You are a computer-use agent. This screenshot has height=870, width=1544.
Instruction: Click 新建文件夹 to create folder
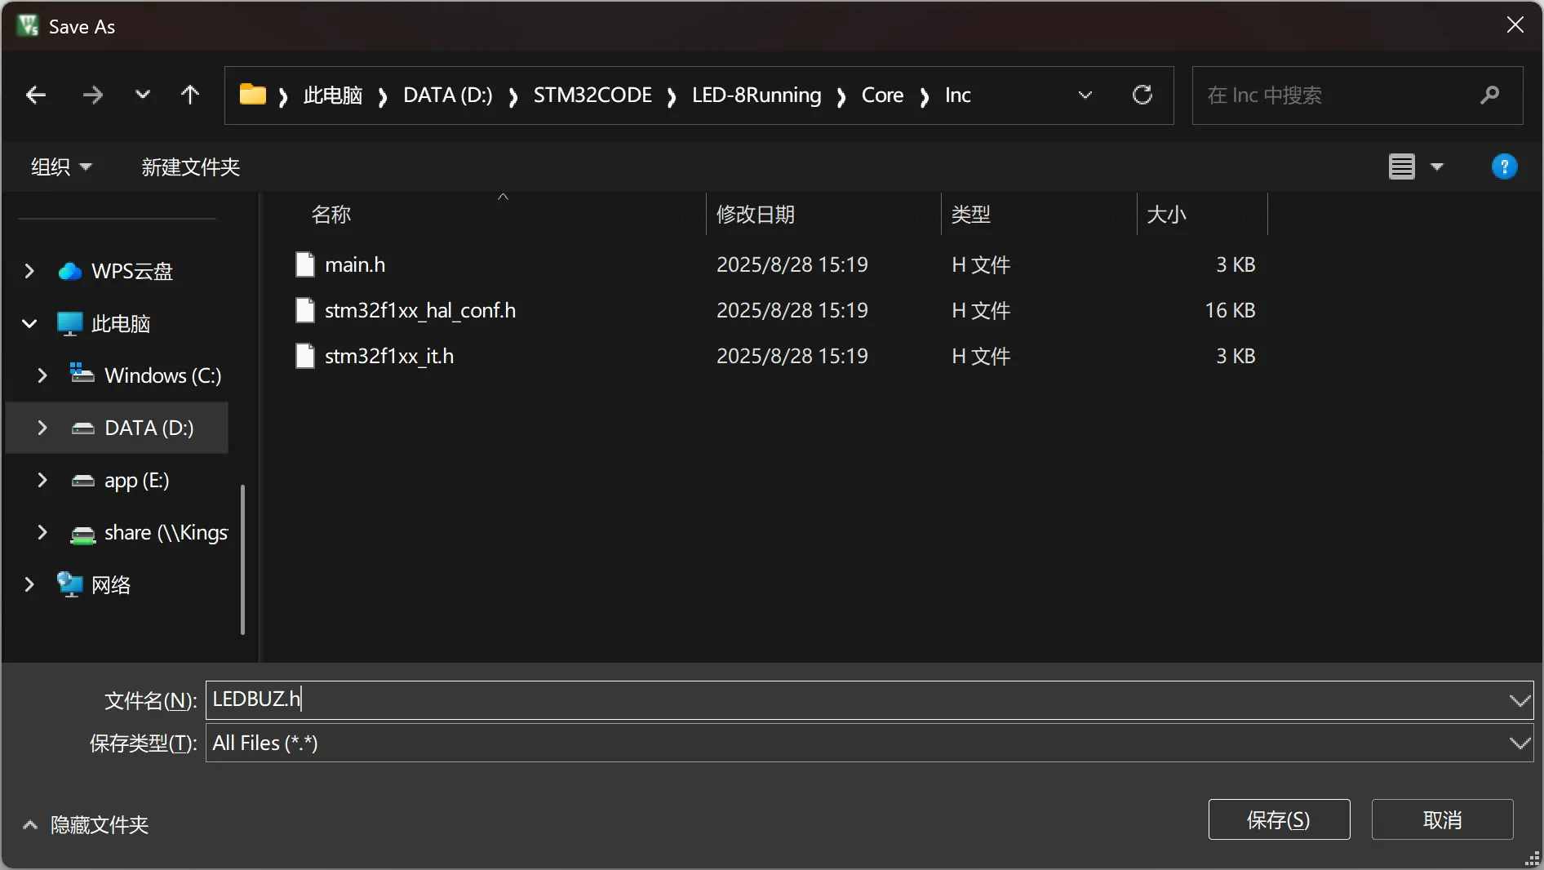tap(190, 167)
